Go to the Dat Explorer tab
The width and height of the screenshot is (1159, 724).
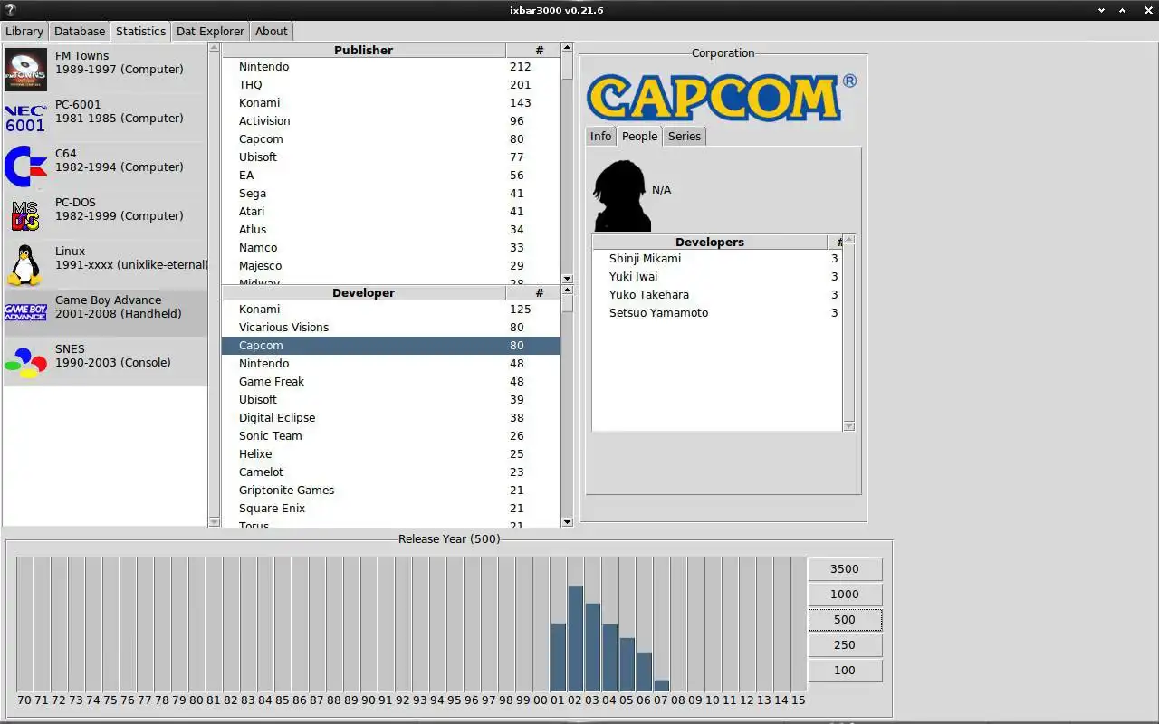point(210,31)
